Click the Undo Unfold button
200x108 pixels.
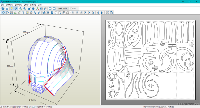point(63,8)
